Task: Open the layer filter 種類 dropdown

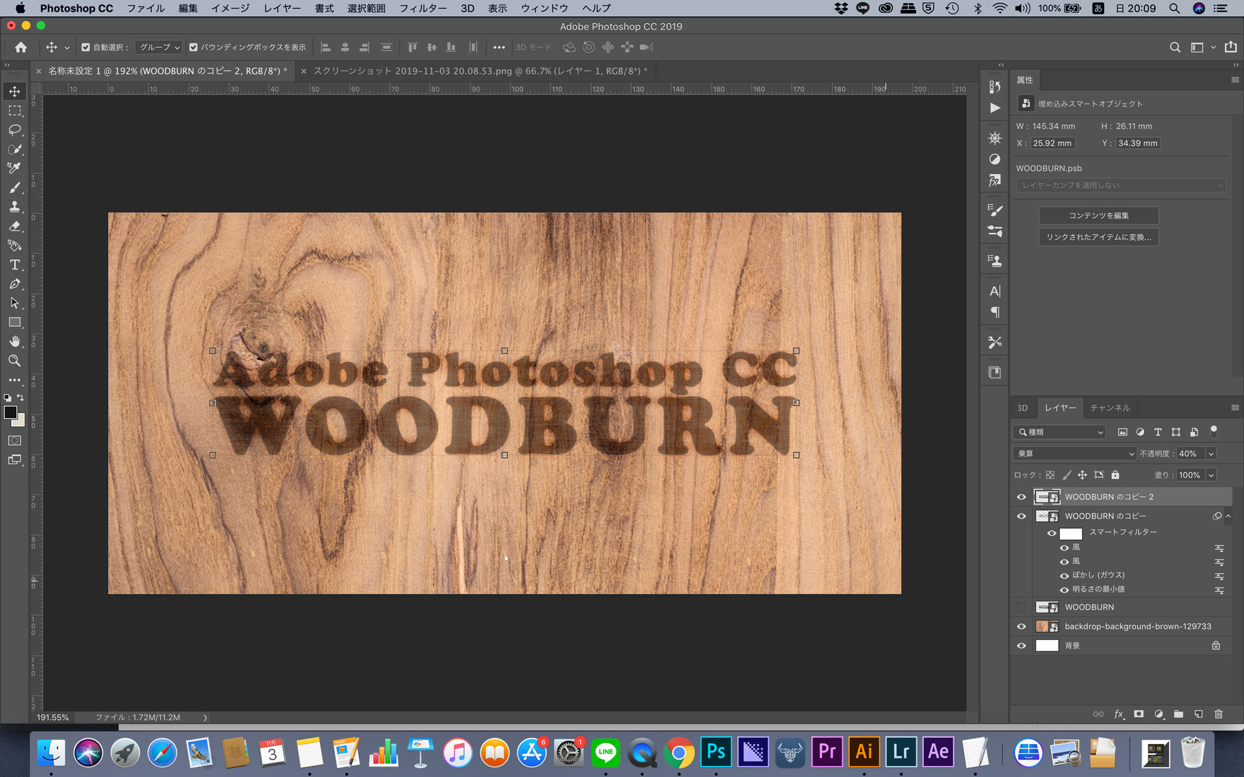Action: 1059,432
